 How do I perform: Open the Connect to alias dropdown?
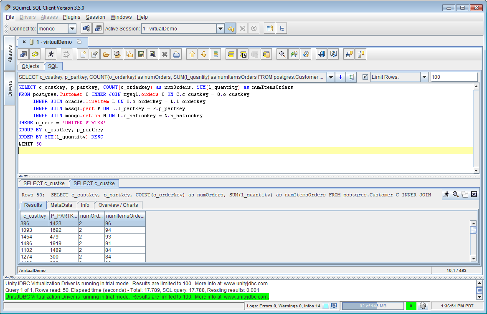click(72, 29)
